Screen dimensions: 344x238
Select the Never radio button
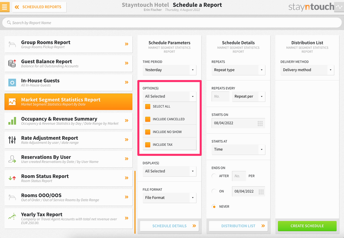tap(214, 207)
